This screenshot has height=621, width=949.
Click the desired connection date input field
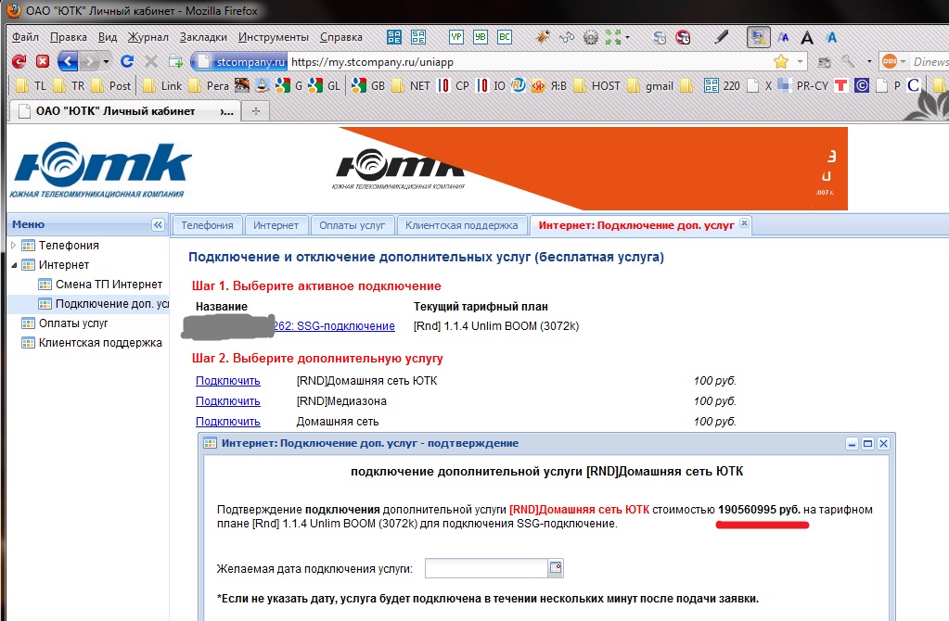487,568
